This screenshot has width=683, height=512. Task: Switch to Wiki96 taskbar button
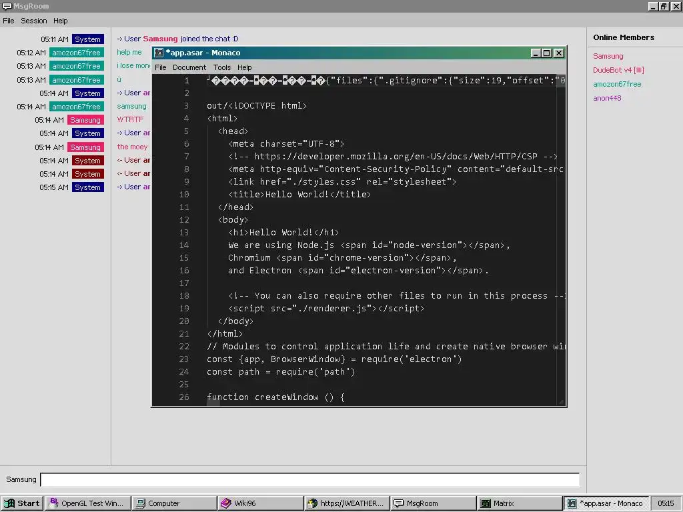click(x=261, y=503)
